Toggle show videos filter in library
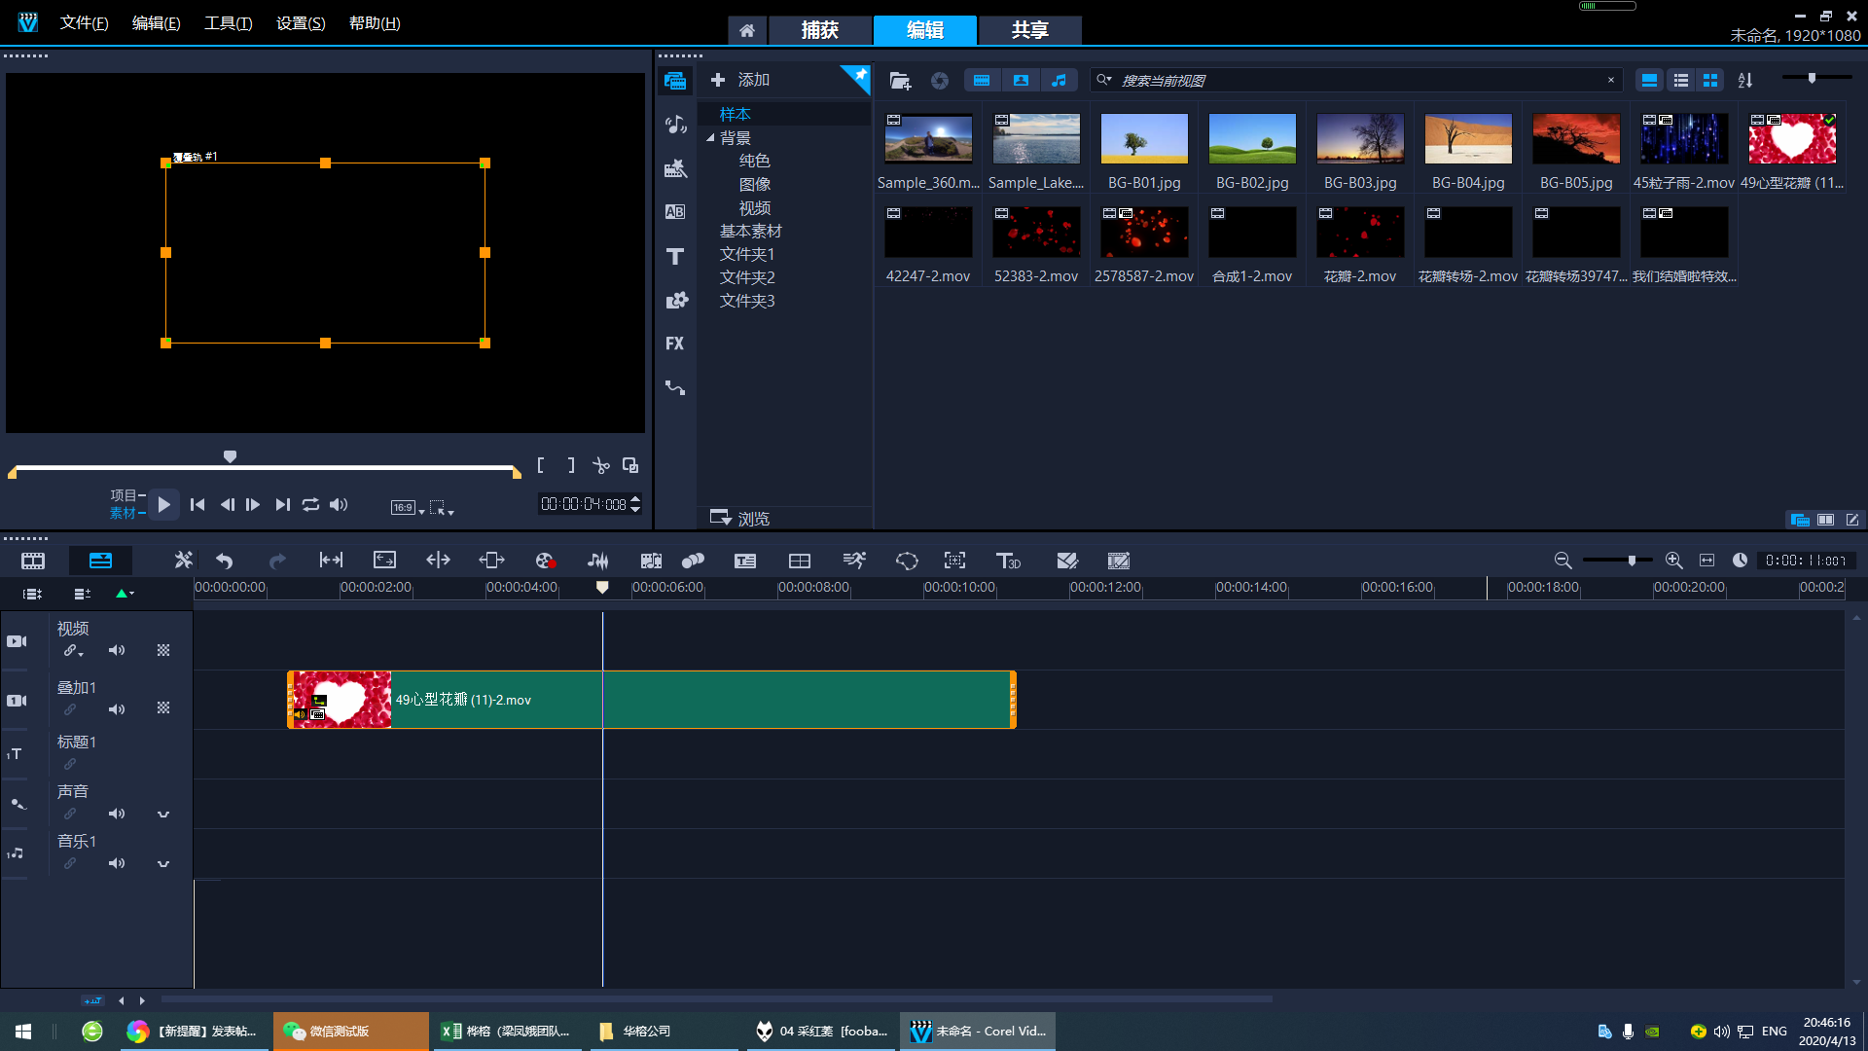This screenshot has height=1051, width=1868. [982, 81]
